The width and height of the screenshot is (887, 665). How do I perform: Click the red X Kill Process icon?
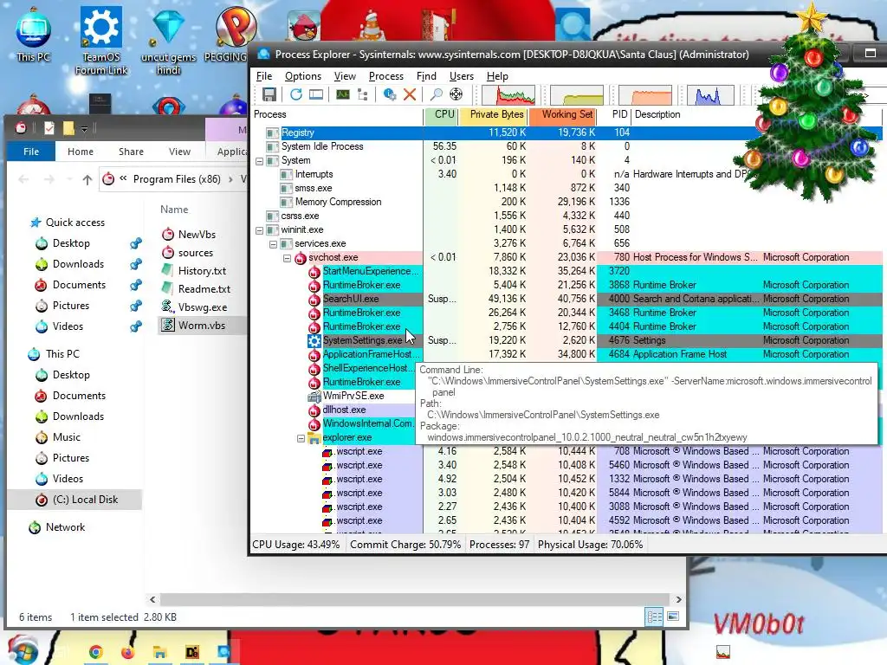tap(410, 94)
